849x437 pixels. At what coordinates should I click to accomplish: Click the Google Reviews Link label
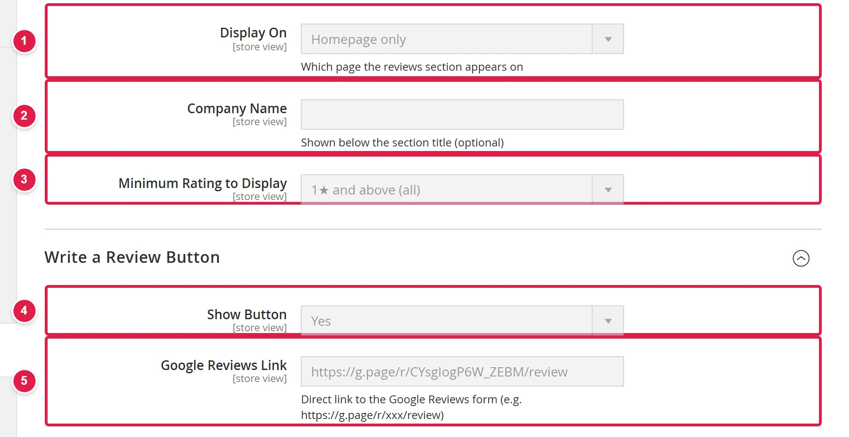224,365
